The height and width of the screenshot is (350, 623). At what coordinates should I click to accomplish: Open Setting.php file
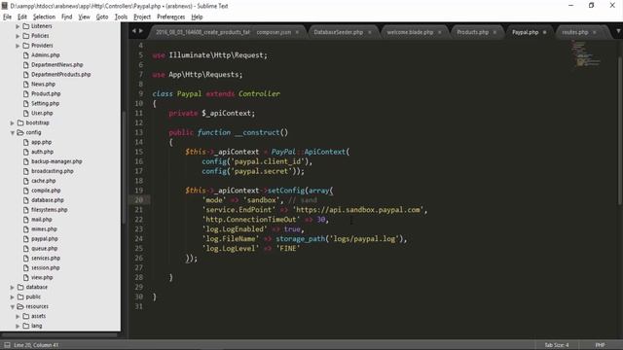pos(45,104)
